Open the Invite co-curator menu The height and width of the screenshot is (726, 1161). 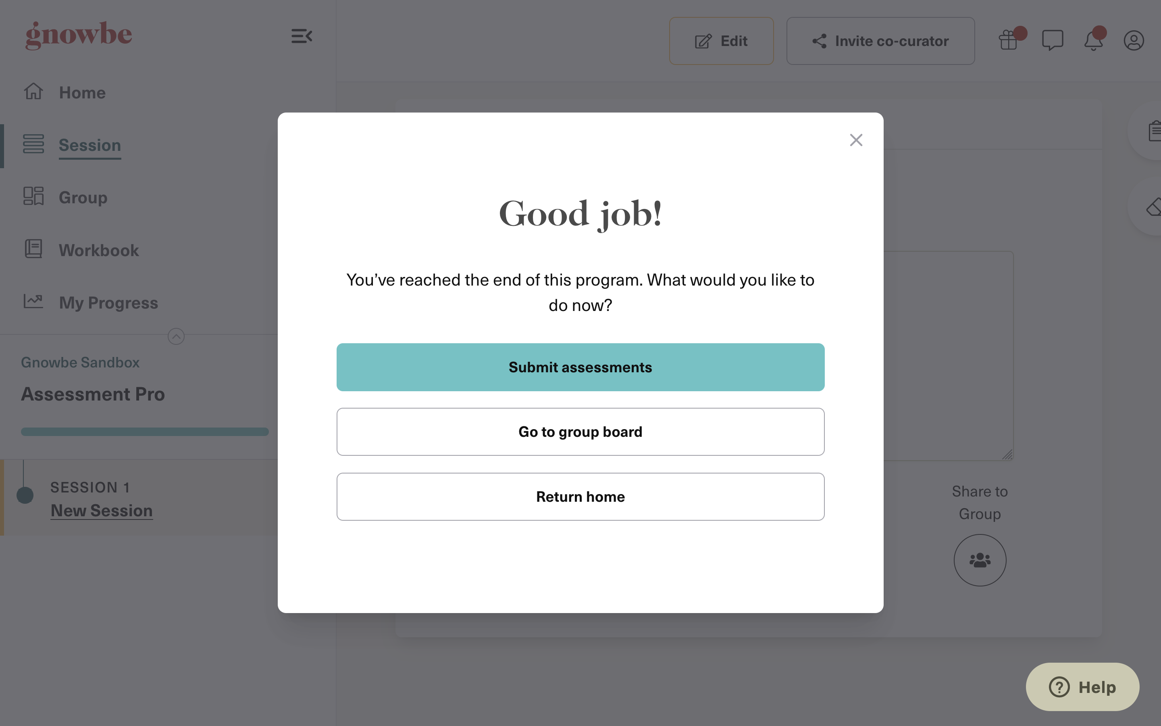tap(880, 41)
